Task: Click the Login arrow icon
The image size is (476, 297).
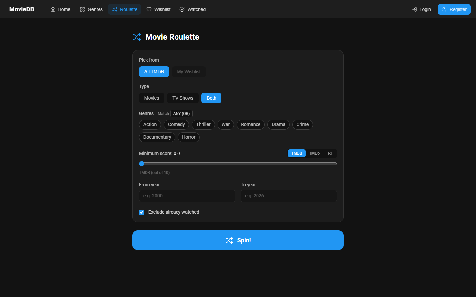Action: [414, 9]
